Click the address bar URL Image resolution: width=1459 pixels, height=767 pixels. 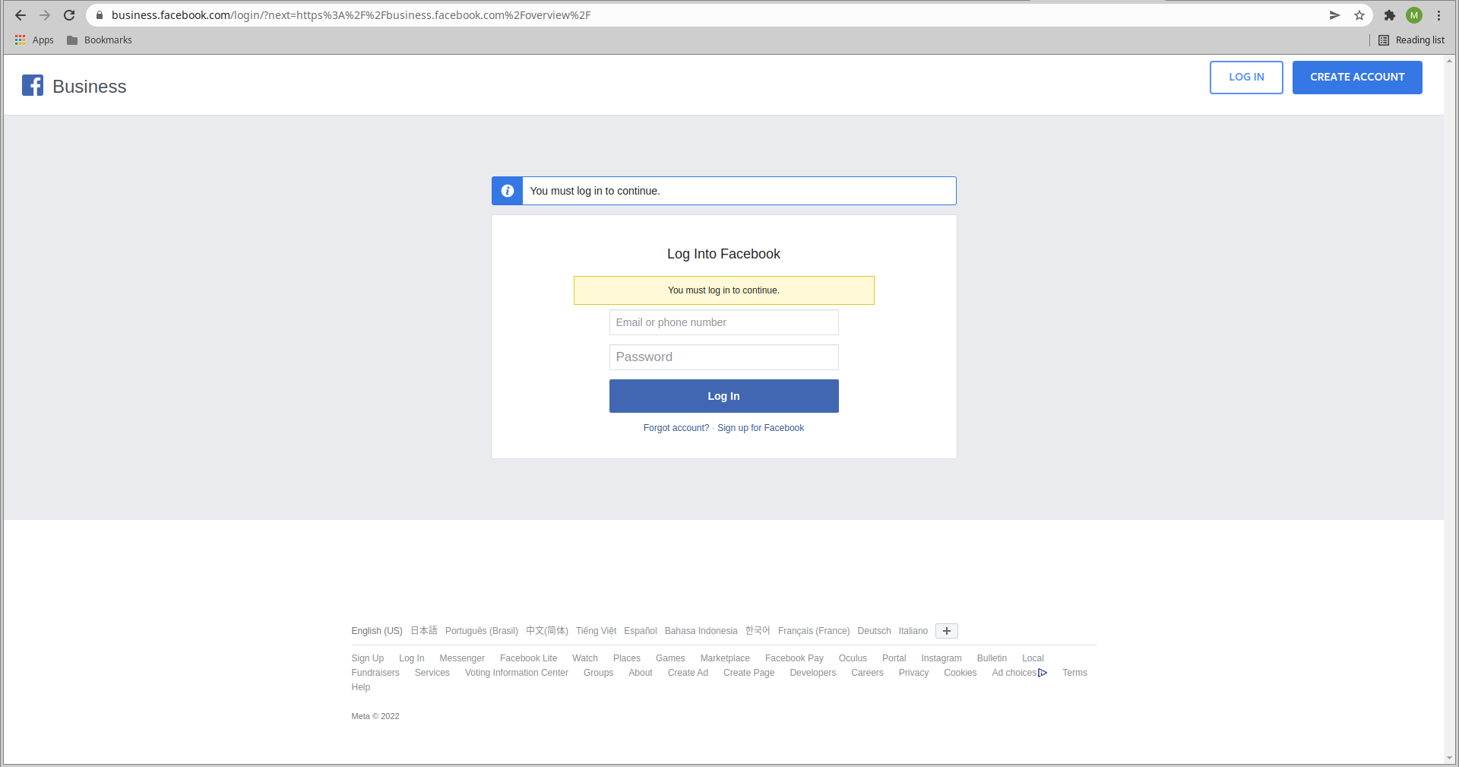tap(351, 15)
